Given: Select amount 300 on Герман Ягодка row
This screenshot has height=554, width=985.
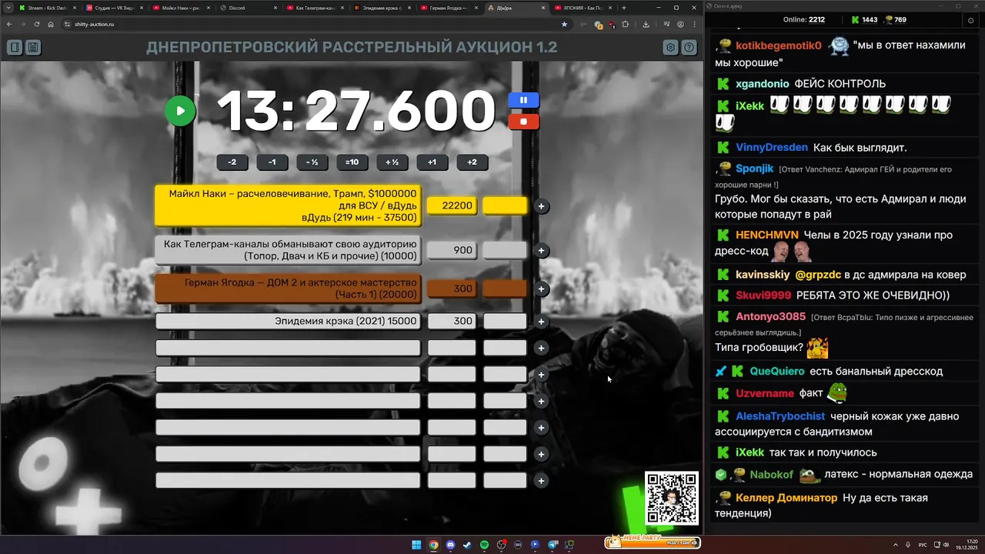Looking at the screenshot, I should (x=452, y=289).
